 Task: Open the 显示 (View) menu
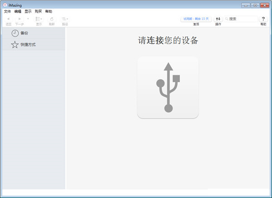28,11
